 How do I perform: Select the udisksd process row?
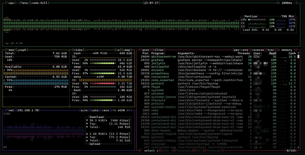click(x=218, y=93)
